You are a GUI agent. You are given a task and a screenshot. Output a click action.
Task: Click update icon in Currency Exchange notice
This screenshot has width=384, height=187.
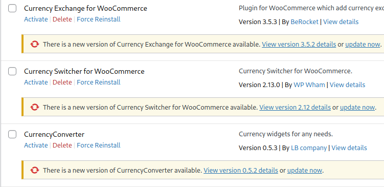(35, 45)
